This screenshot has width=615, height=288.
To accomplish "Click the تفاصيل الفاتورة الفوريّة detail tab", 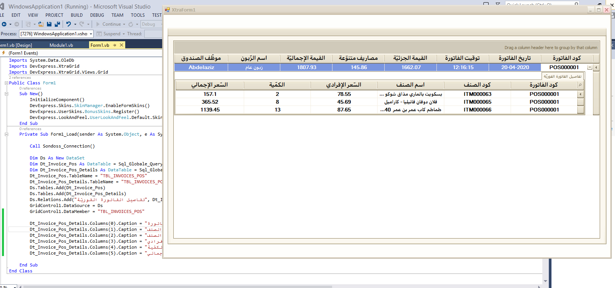I will (562, 76).
